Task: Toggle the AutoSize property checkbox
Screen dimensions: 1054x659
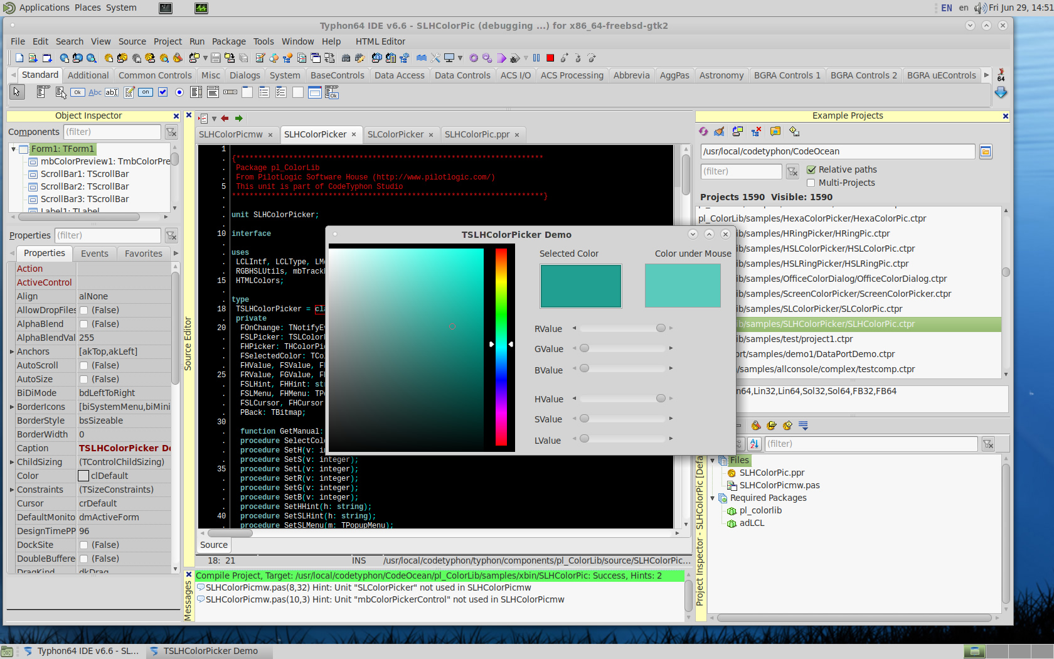Action: pyautogui.click(x=83, y=379)
